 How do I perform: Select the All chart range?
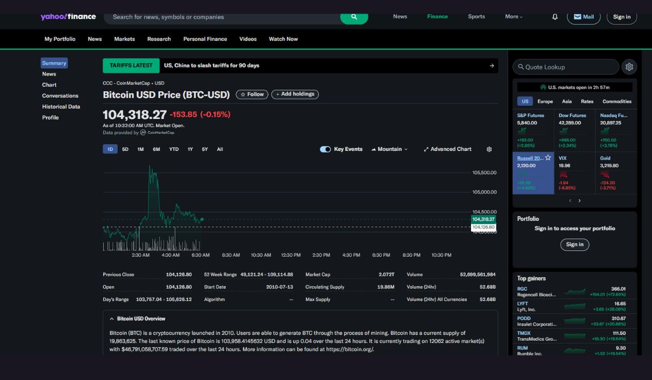point(220,149)
